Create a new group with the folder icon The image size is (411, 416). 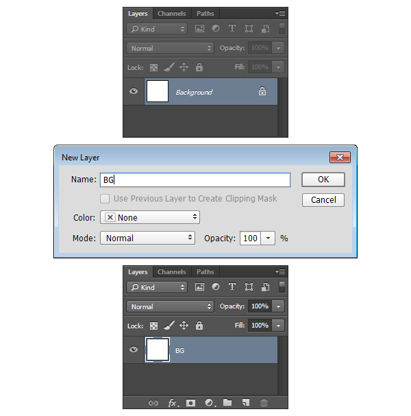227,403
